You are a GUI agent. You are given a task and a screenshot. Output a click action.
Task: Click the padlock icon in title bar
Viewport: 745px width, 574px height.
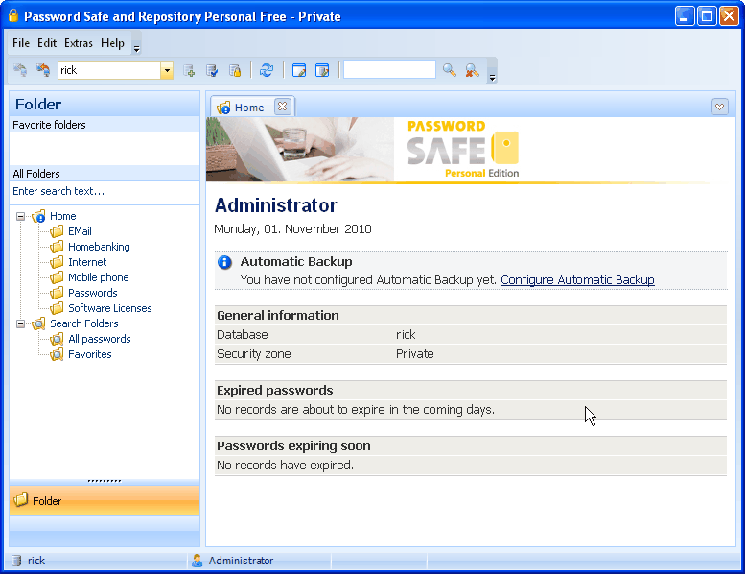point(13,15)
